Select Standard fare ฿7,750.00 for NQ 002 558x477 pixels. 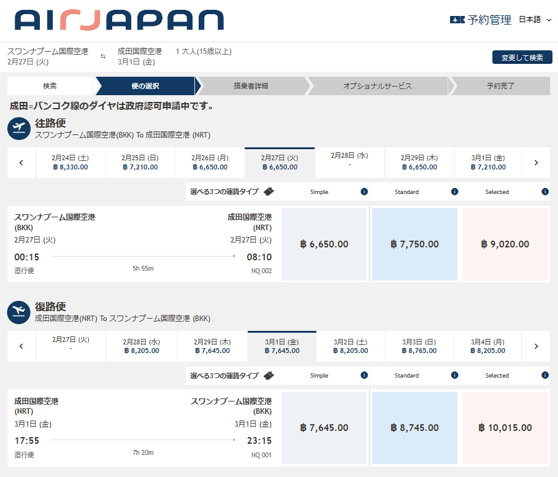415,244
